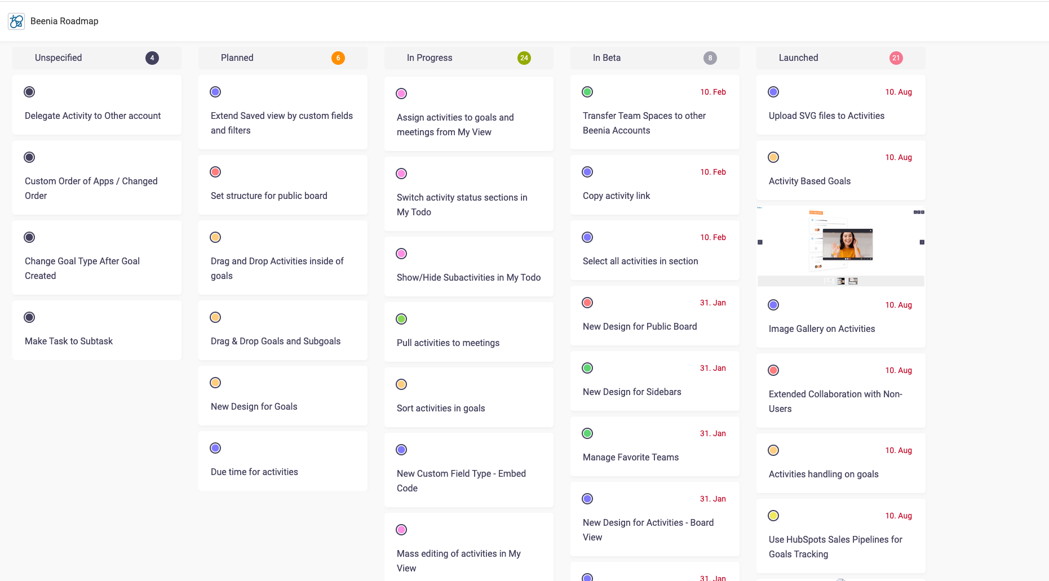This screenshot has height=581, width=1049.
Task: Click the dark status dot on Delegate Activity card
Action: pos(29,92)
